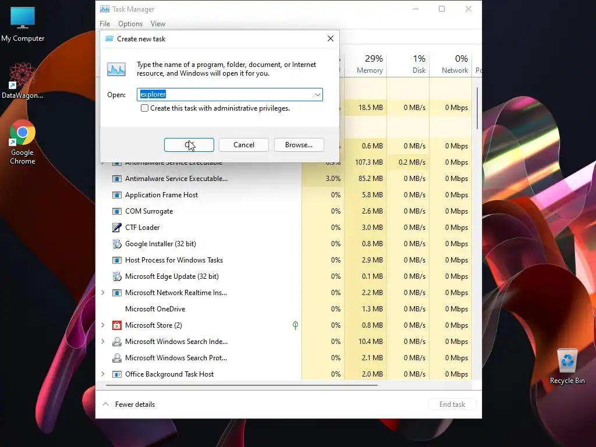This screenshot has width=596, height=447.
Task: Click 0.2 MB/s disk value
Action: click(411, 162)
